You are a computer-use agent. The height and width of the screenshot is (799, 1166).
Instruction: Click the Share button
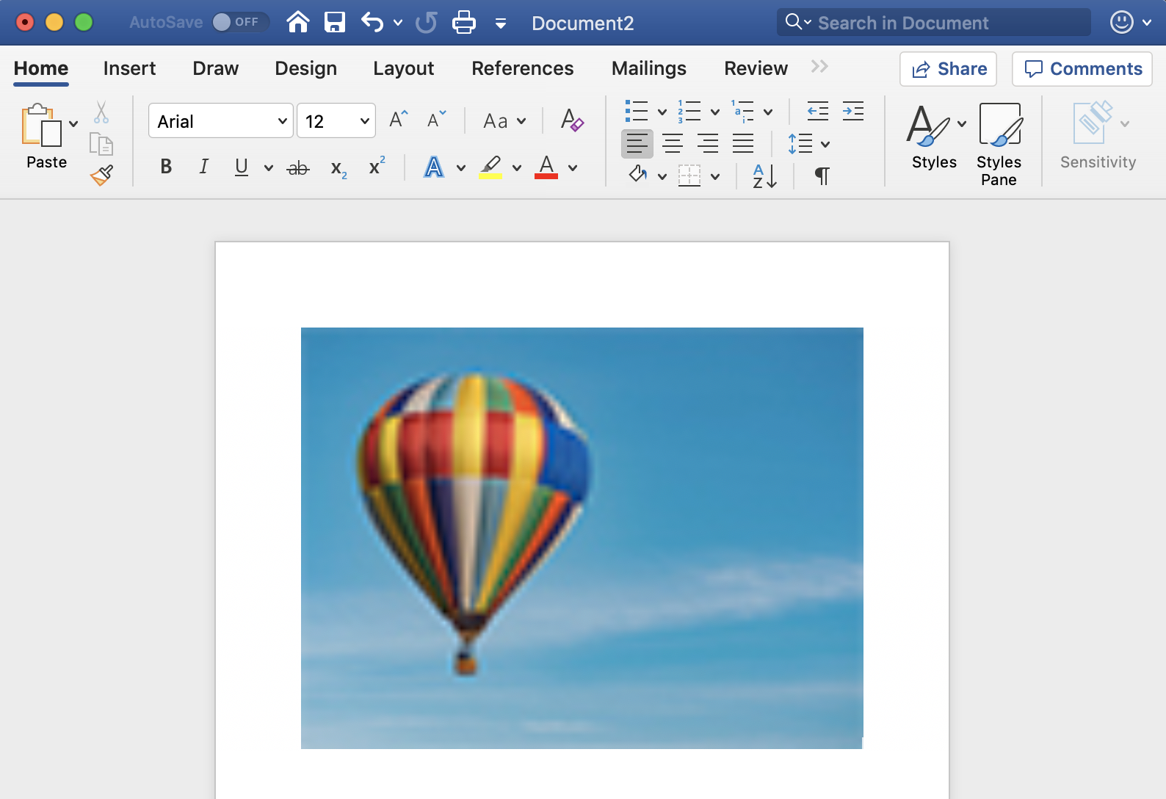click(x=948, y=69)
